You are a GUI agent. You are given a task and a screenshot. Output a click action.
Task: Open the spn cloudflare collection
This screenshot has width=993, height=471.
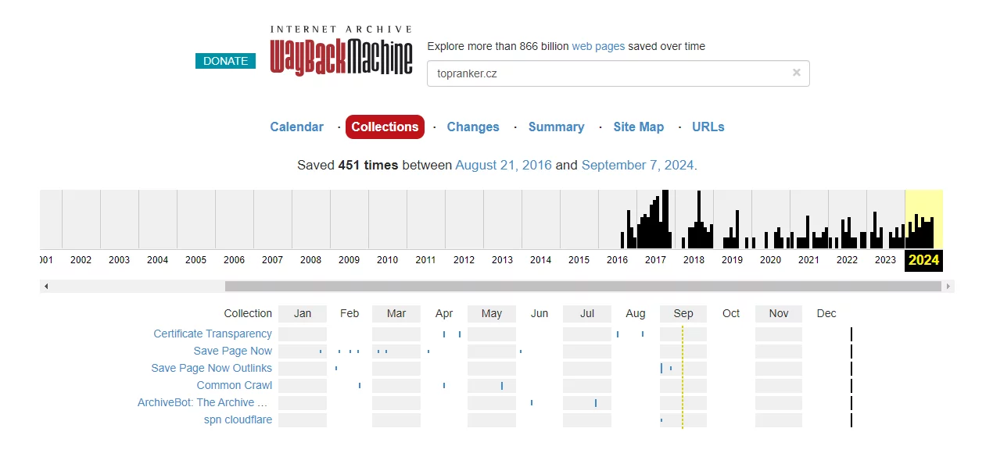[238, 419]
